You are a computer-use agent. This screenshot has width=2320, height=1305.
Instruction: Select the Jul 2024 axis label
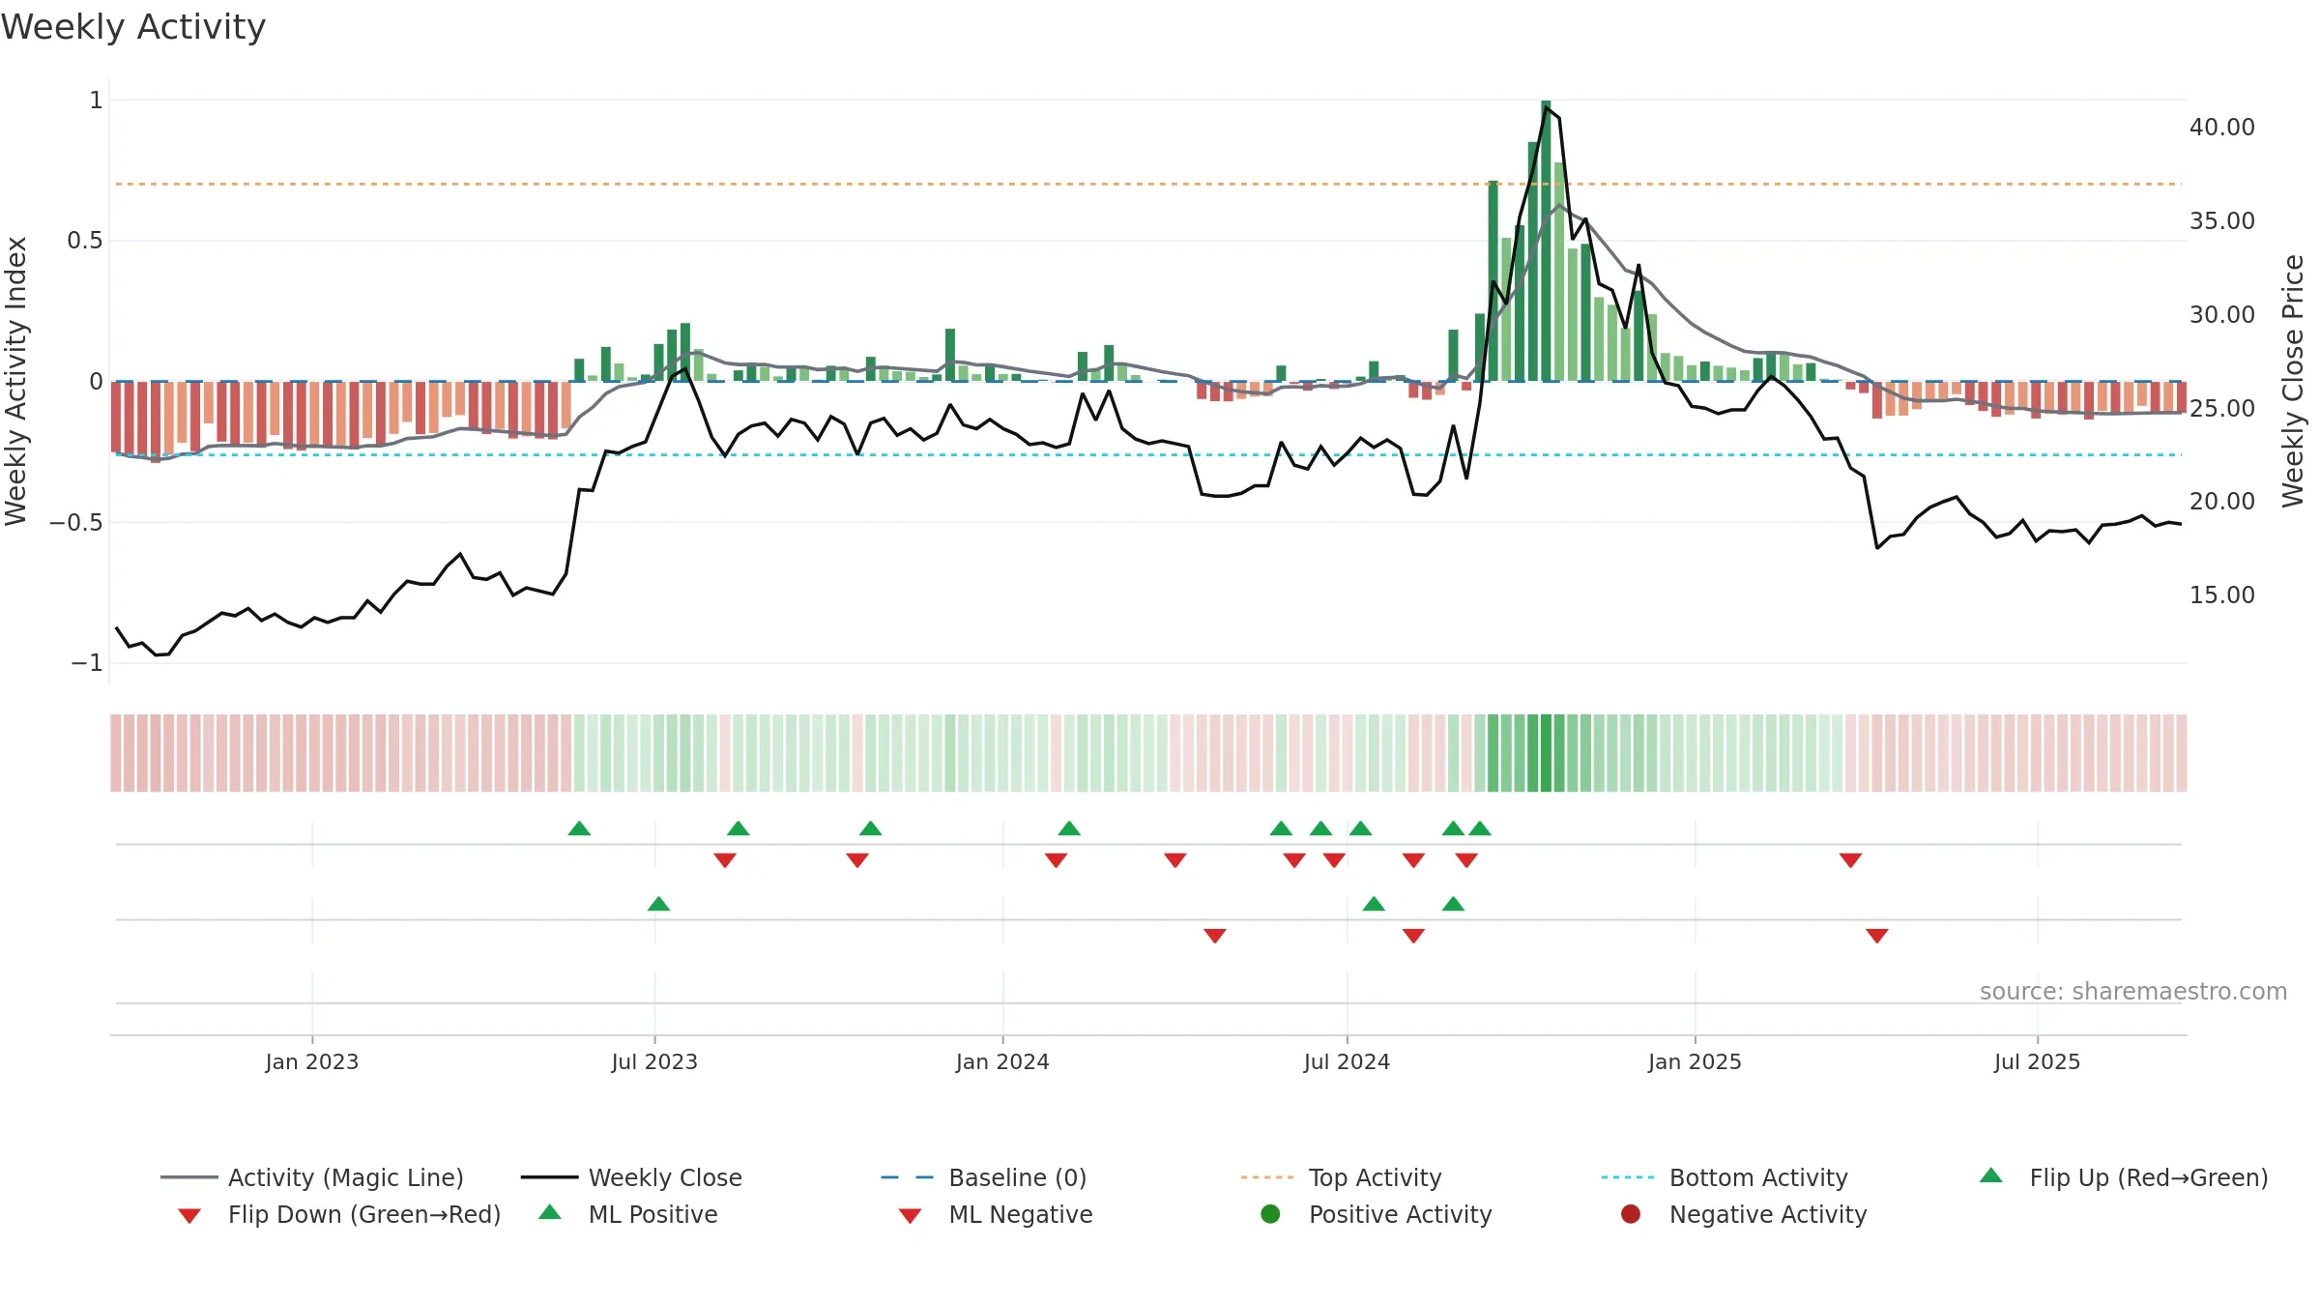1347,1061
